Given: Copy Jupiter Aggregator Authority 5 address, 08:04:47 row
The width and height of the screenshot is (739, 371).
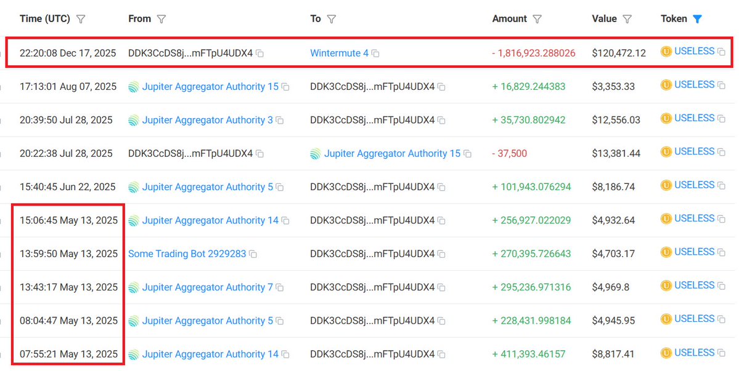Looking at the screenshot, I should tap(279, 321).
